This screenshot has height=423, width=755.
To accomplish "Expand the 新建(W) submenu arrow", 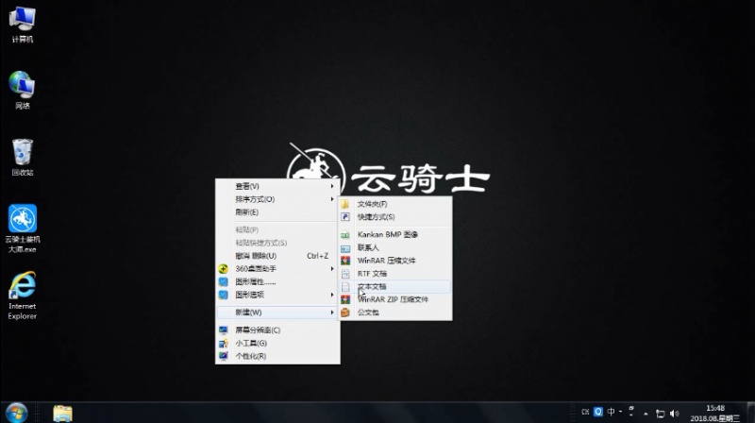I will point(332,313).
